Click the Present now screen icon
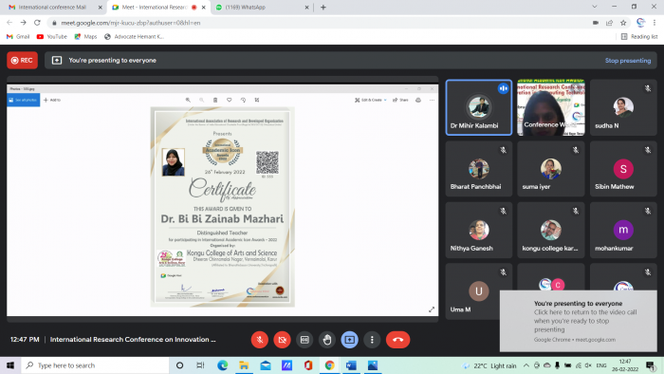This screenshot has height=374, width=664. tap(349, 340)
